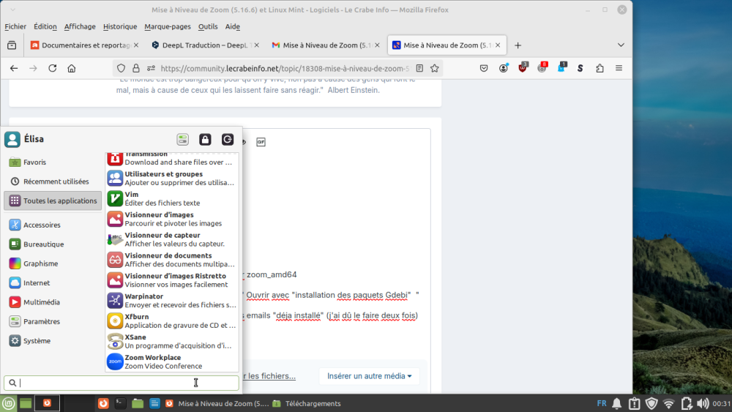The width and height of the screenshot is (732, 412).
Task: Open the Firefox extensions puzzle icon
Action: 600,68
